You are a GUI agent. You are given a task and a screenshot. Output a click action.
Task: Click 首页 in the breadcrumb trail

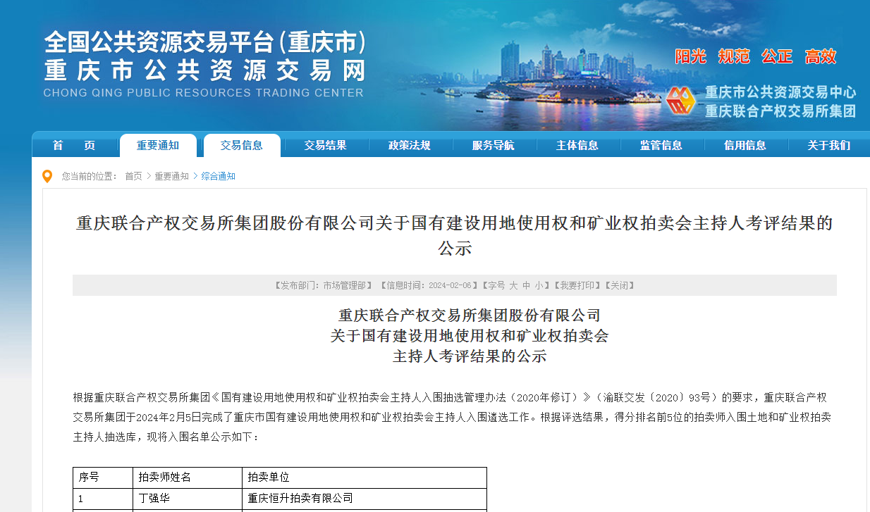click(133, 176)
